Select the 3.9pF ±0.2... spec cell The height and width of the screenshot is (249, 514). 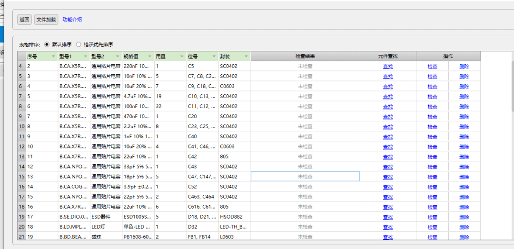[138, 187]
